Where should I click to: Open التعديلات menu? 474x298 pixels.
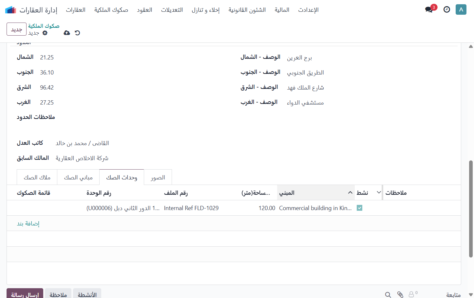(172, 10)
